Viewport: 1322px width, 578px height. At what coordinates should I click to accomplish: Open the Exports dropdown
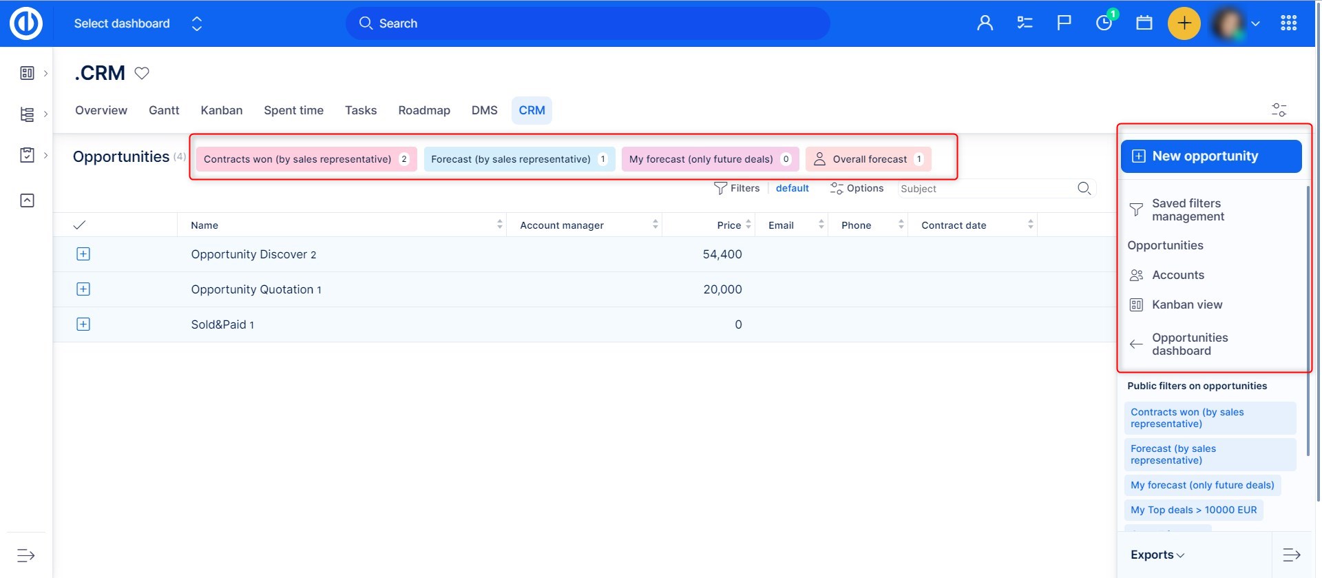1157,555
